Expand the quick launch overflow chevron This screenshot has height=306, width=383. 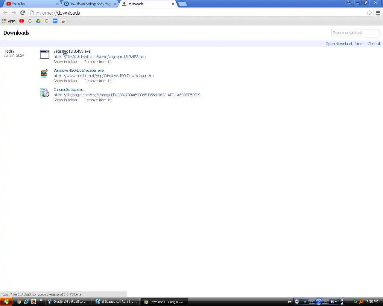(41, 300)
